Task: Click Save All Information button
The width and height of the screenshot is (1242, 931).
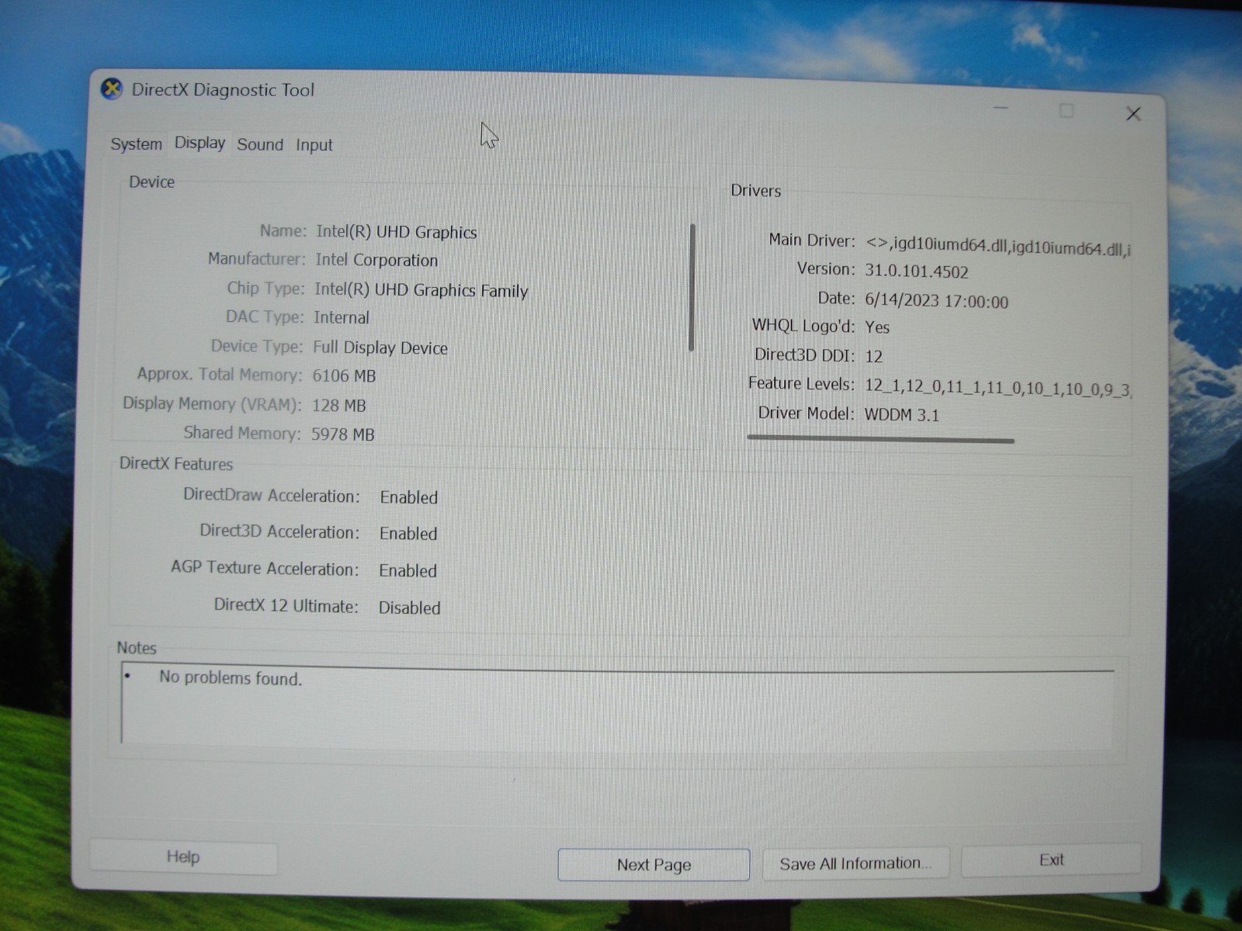Action: [x=855, y=863]
